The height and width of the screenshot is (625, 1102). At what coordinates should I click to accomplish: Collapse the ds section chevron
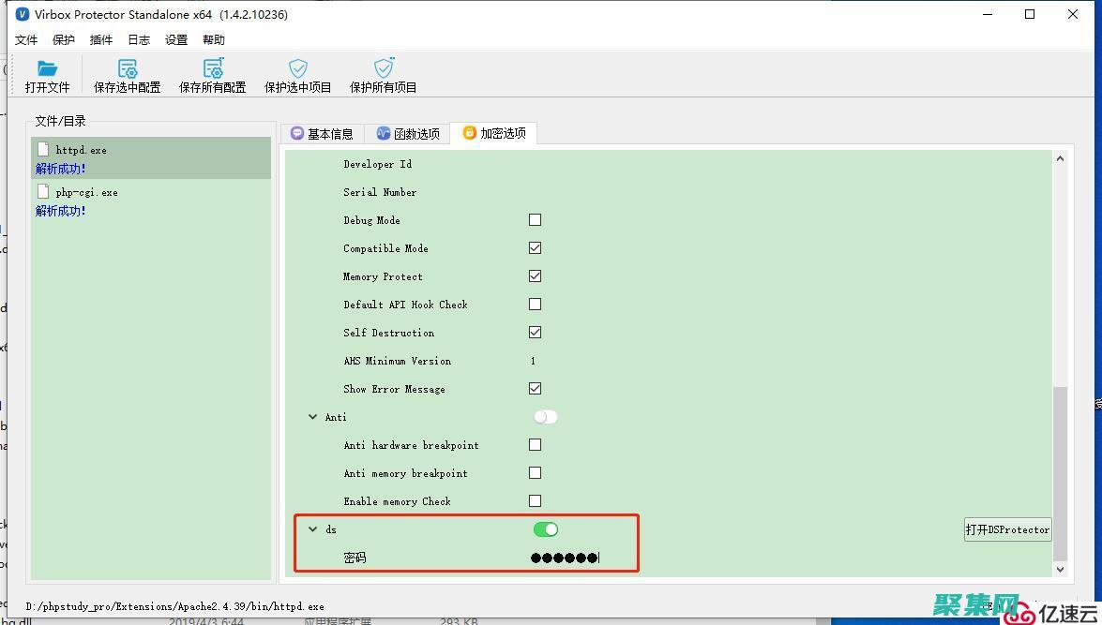pyautogui.click(x=313, y=529)
